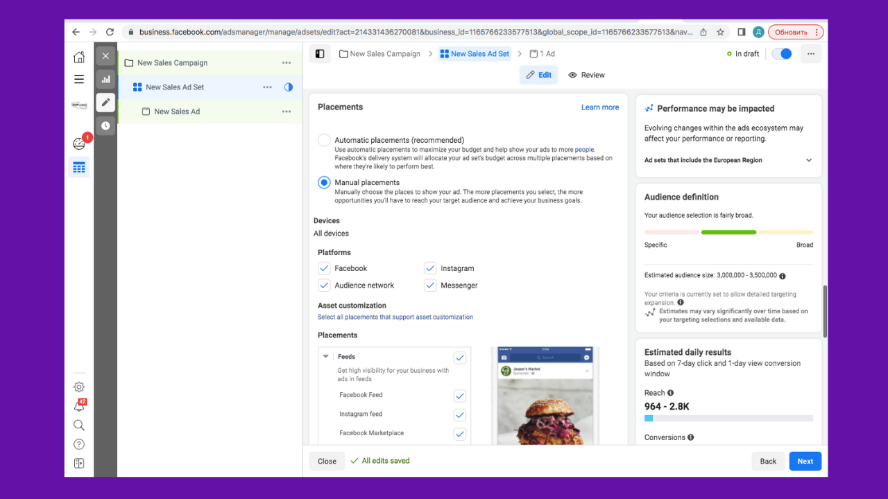Toggle the Feeds group checkbox
The image size is (888, 499).
[459, 358]
